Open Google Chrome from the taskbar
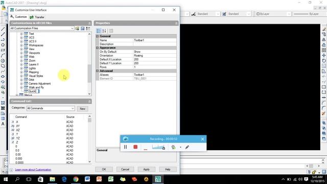This screenshot has height=184, width=327. tap(76, 179)
